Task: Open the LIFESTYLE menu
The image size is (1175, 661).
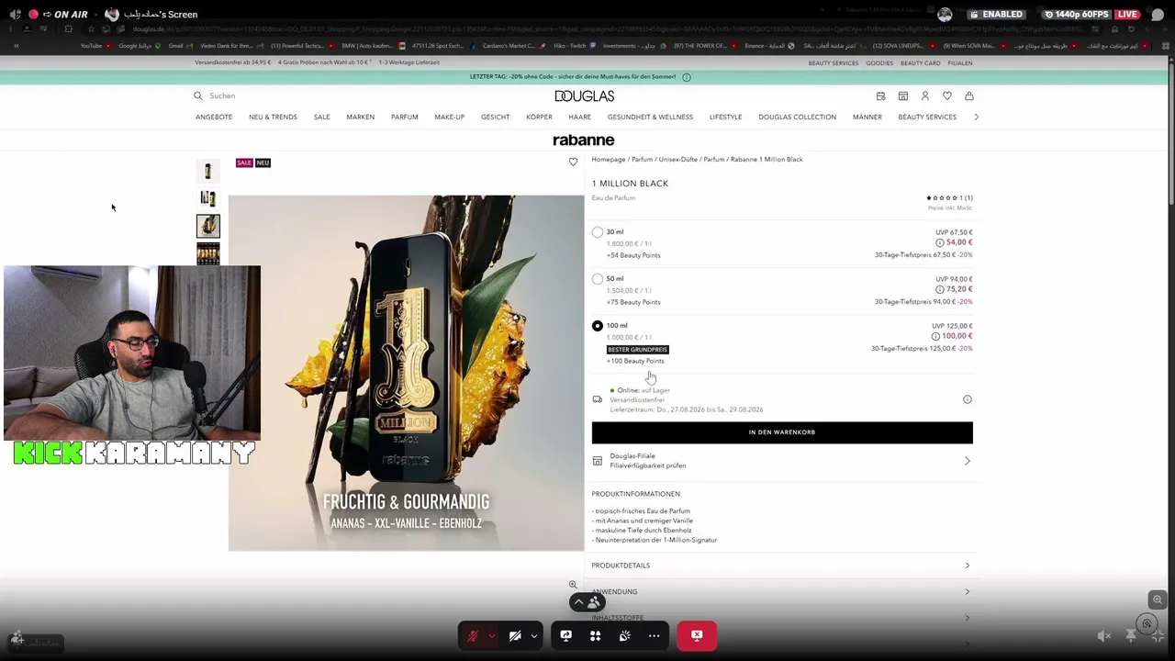Action: pyautogui.click(x=726, y=118)
